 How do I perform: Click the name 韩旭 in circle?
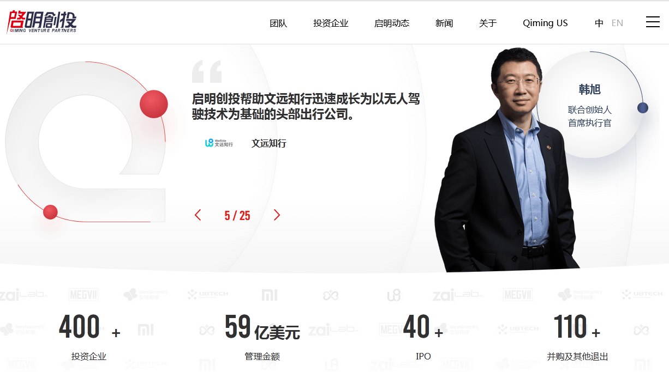[590, 89]
